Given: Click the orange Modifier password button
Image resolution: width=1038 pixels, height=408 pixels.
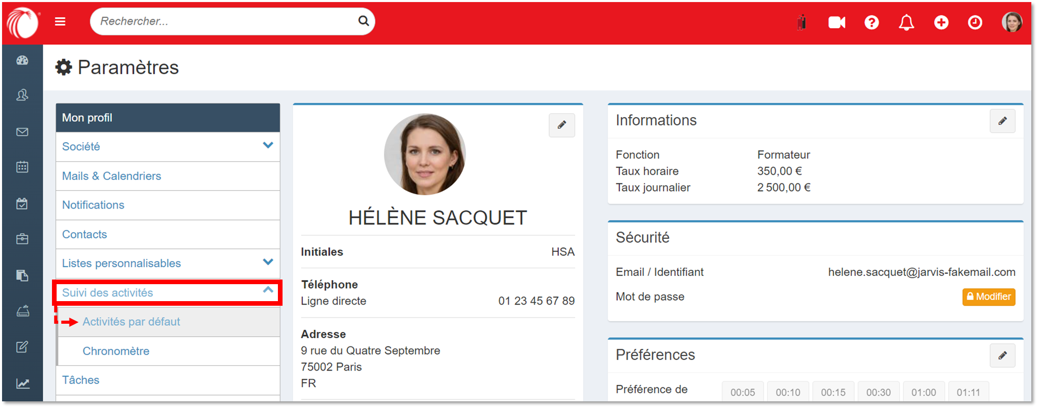Looking at the screenshot, I should click(988, 296).
